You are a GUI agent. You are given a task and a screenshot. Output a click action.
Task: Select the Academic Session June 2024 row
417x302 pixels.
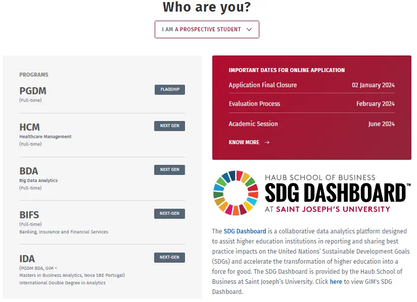click(x=311, y=124)
